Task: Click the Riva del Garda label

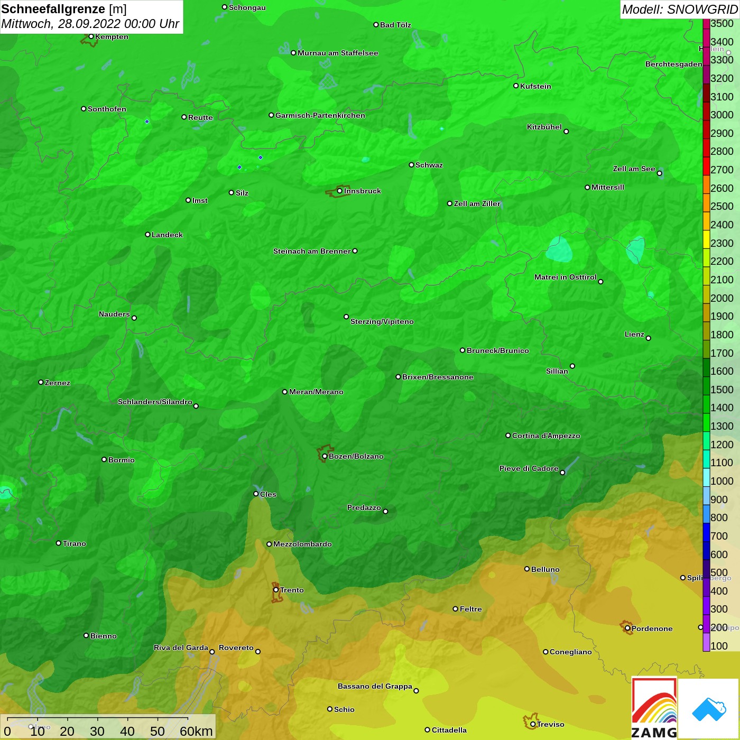Action: point(181,647)
